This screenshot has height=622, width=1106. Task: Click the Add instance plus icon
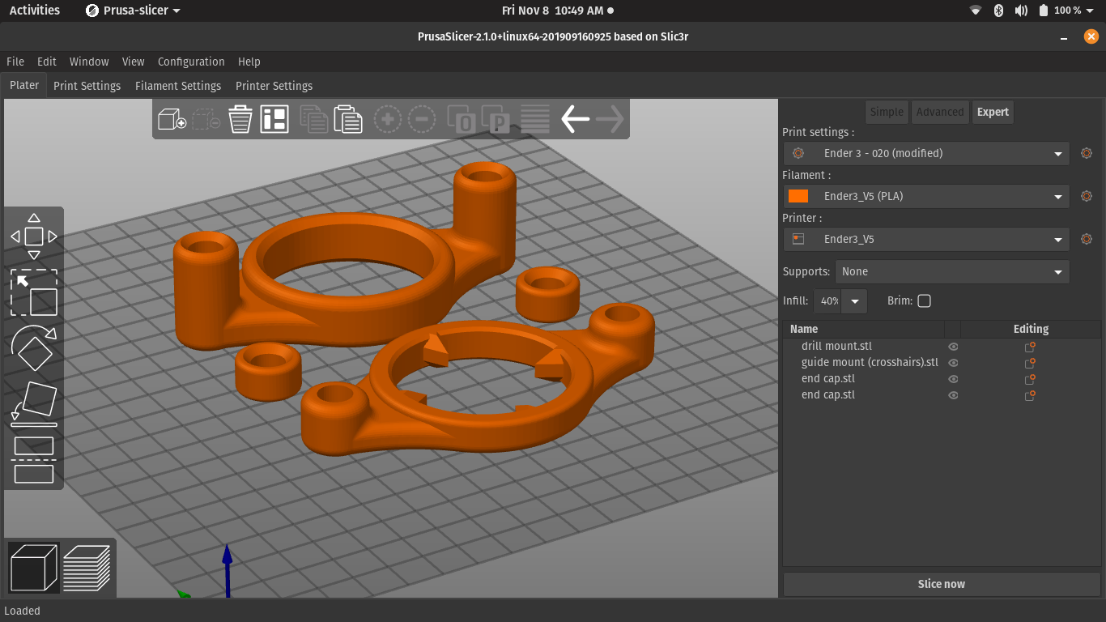coord(388,120)
